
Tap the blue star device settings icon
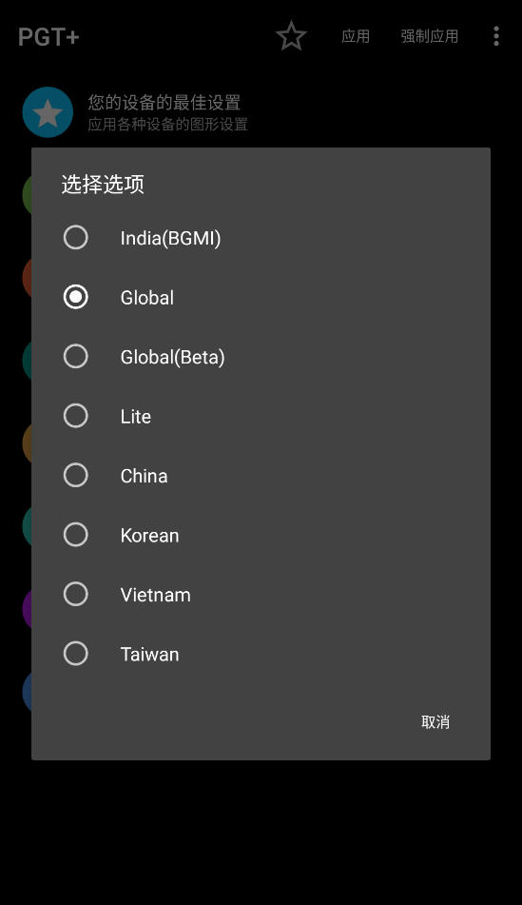pos(48,112)
